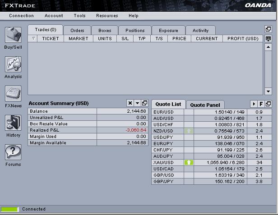Click the NZD/USD price 0.75549 / 573
Viewport: 278px width, 215px height.
pyautogui.click(x=229, y=131)
